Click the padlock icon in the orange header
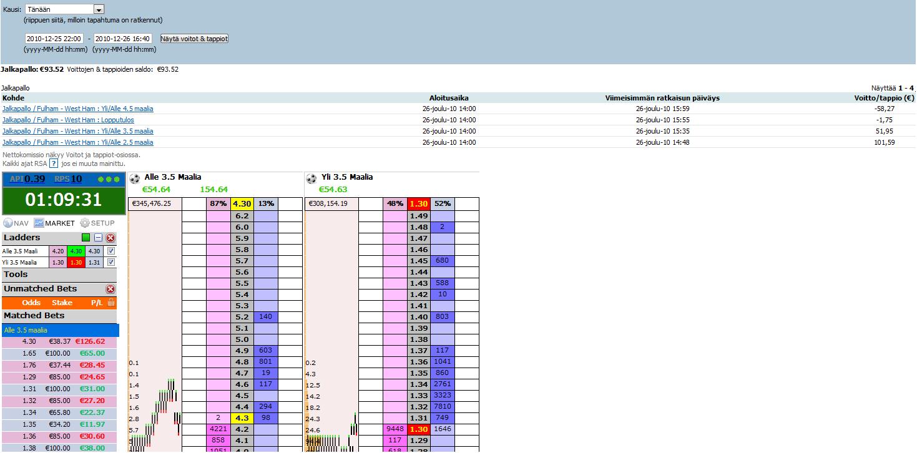 [x=111, y=303]
